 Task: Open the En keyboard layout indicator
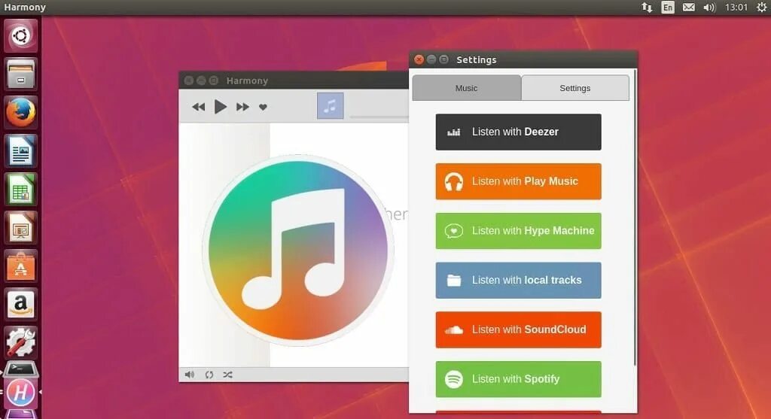(668, 8)
